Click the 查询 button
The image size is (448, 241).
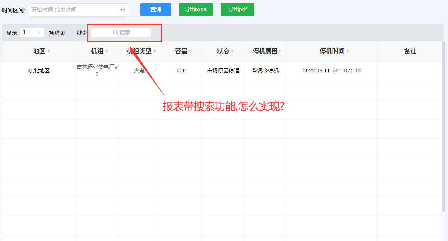(x=156, y=10)
